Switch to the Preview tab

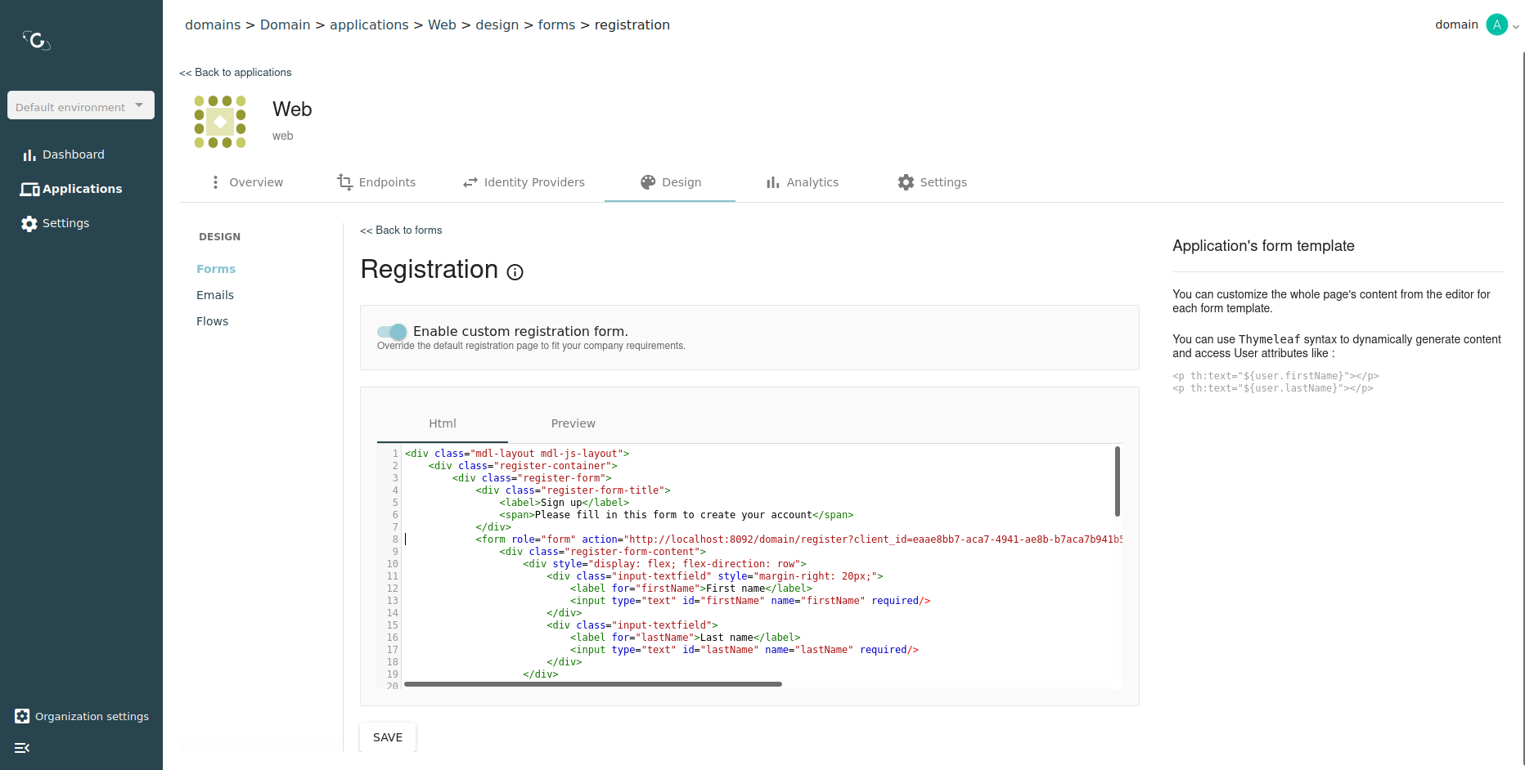coord(573,423)
